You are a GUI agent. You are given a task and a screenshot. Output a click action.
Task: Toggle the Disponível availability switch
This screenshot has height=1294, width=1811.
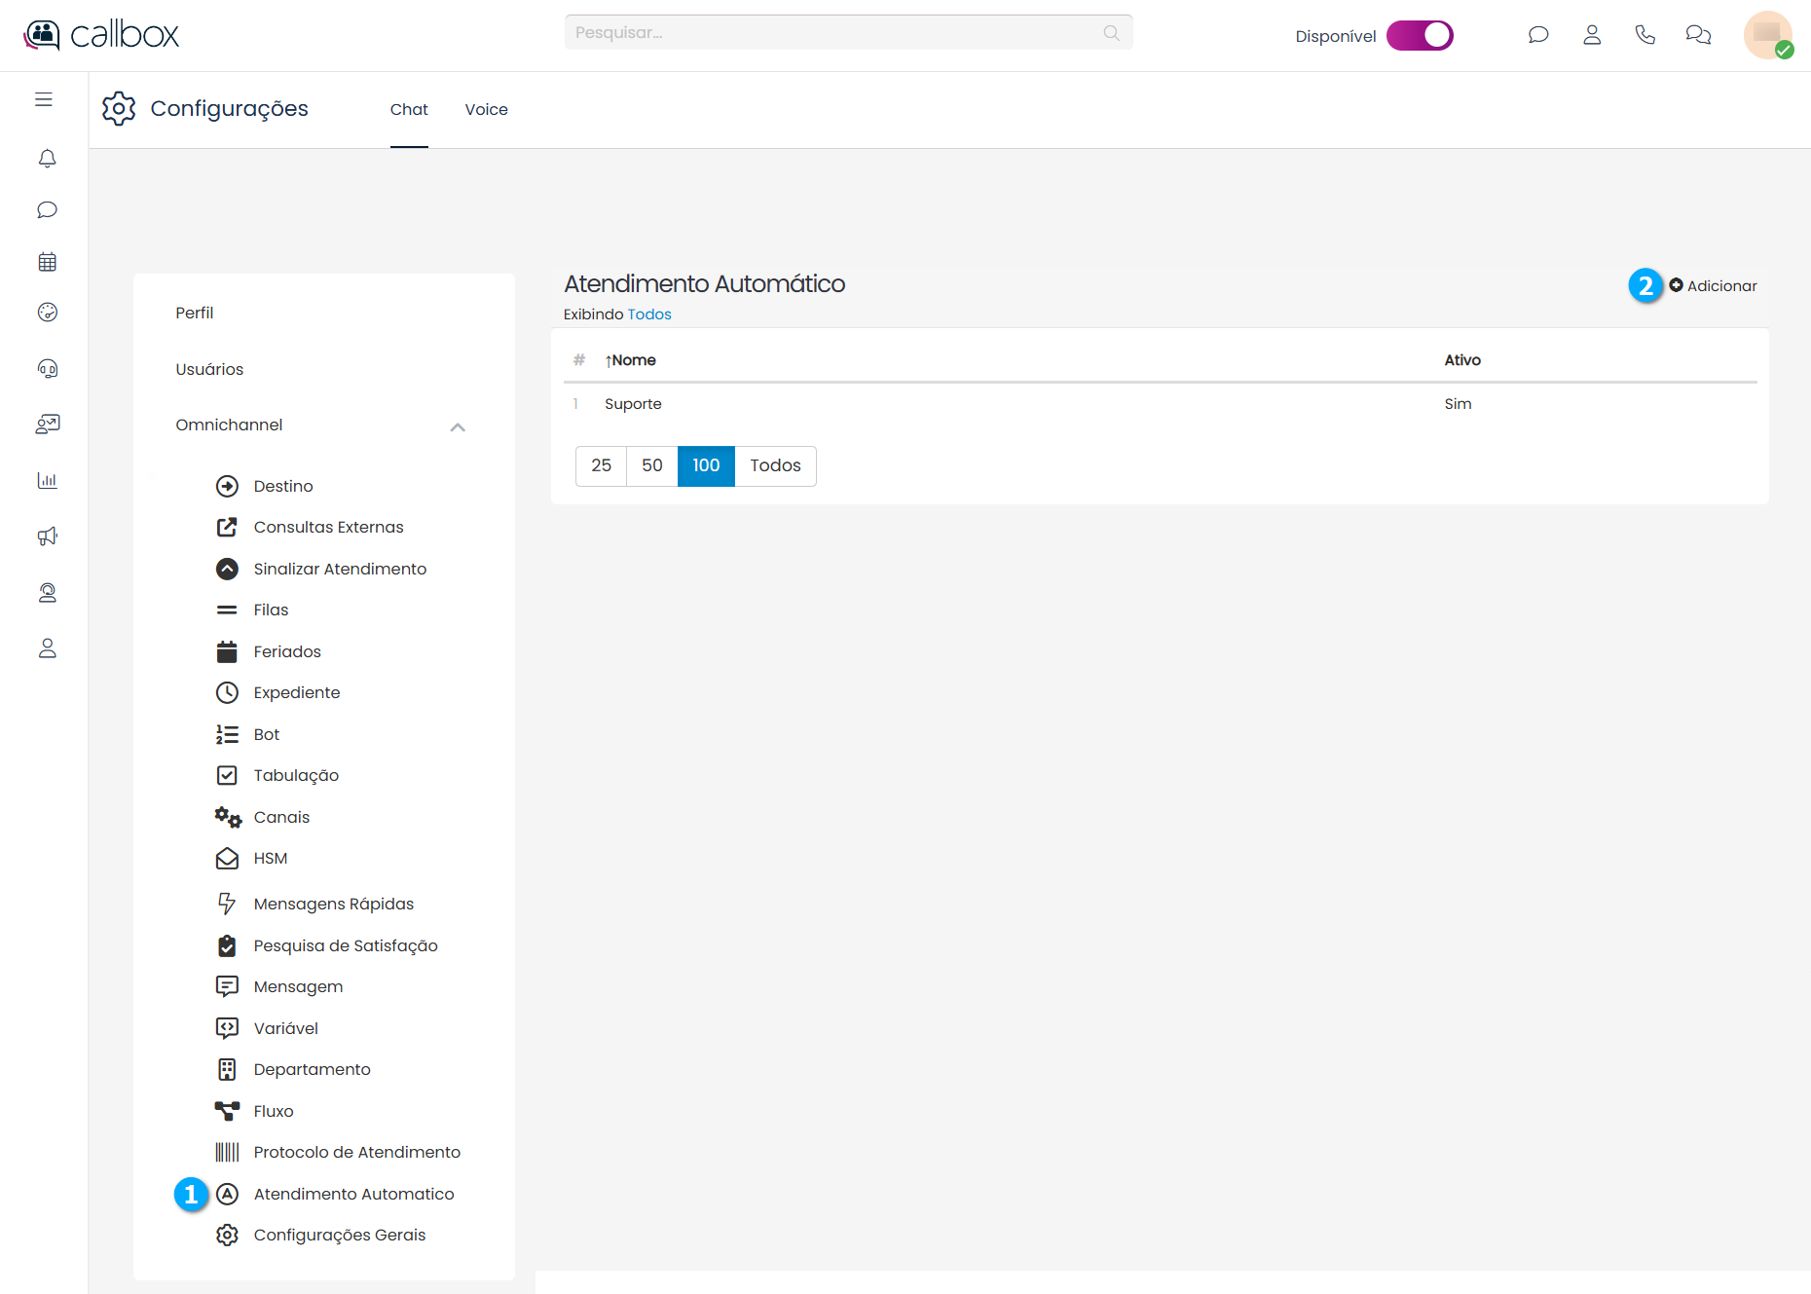[1420, 35]
